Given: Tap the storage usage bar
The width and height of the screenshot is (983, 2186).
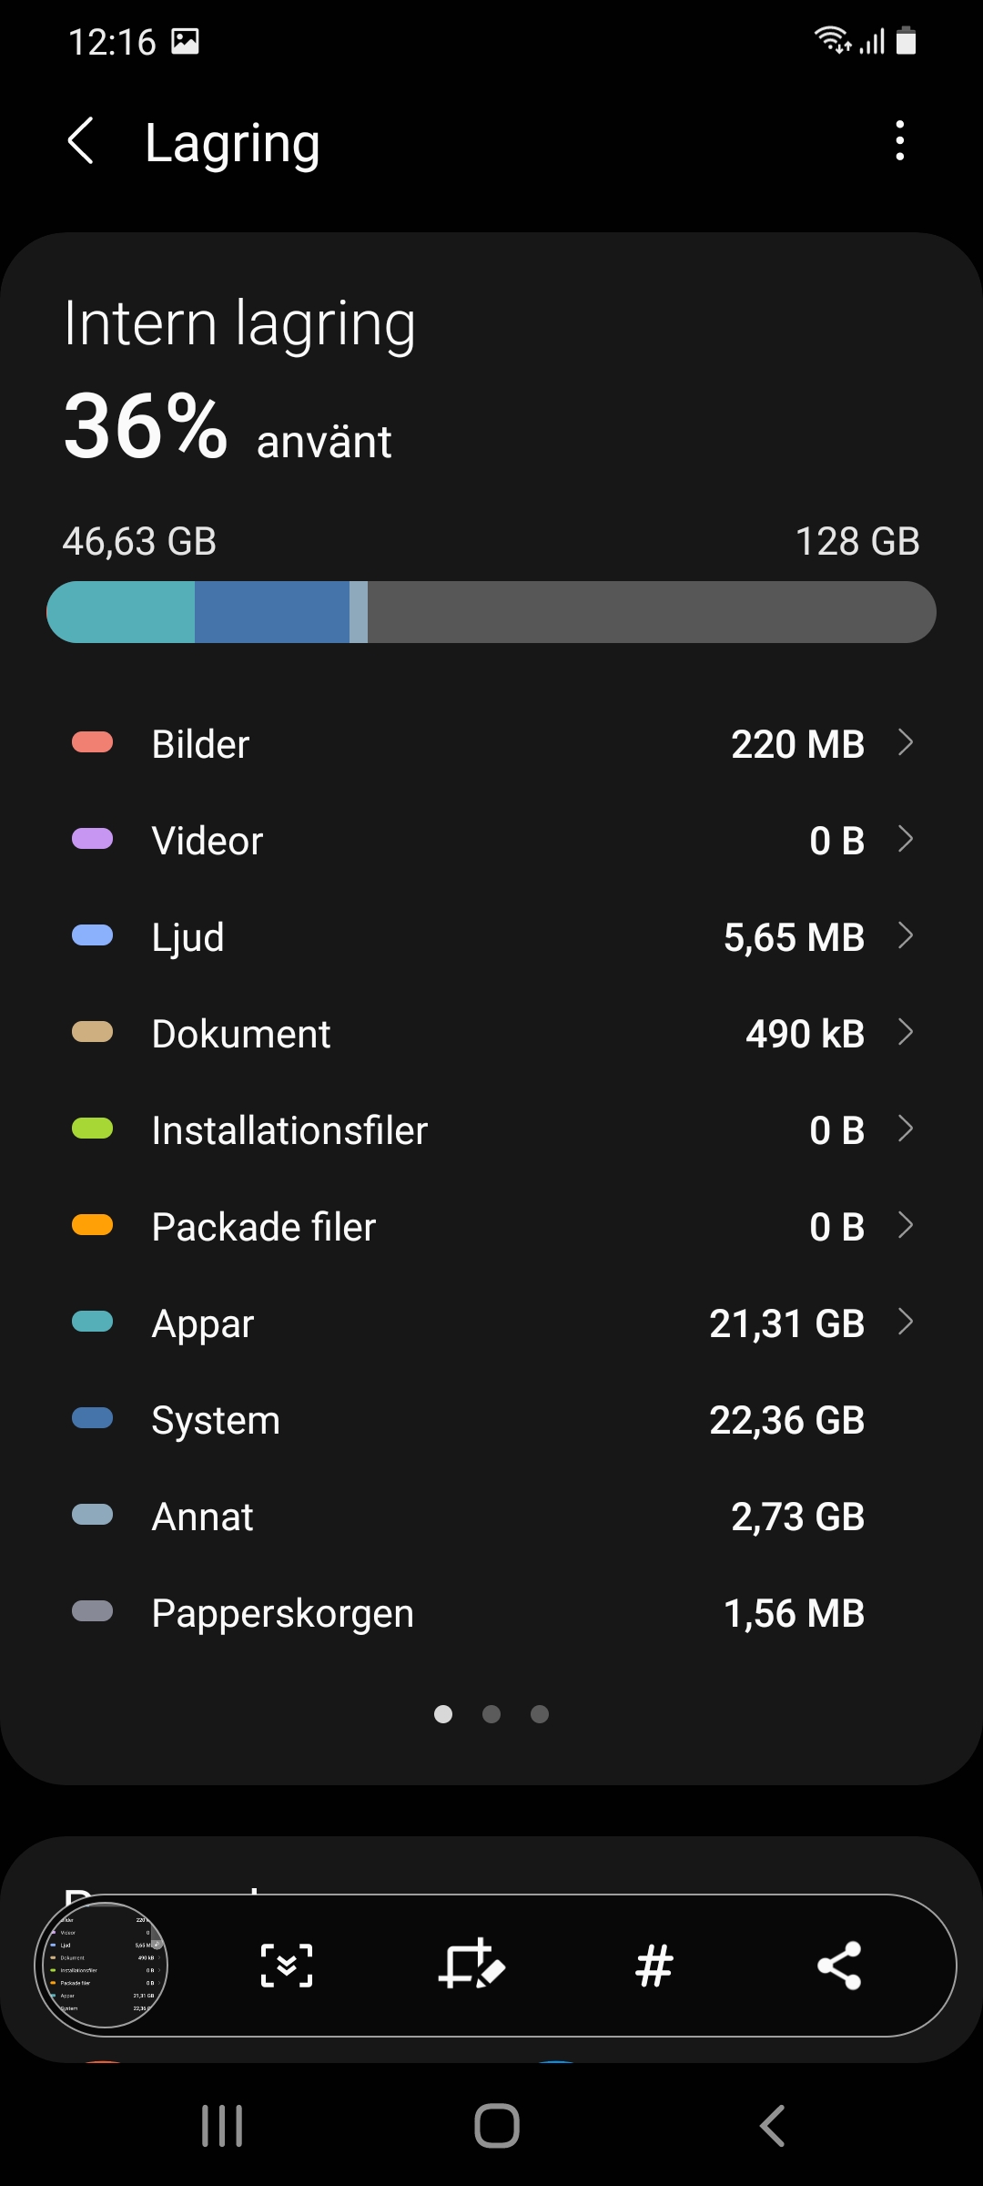Looking at the screenshot, I should pos(491,612).
